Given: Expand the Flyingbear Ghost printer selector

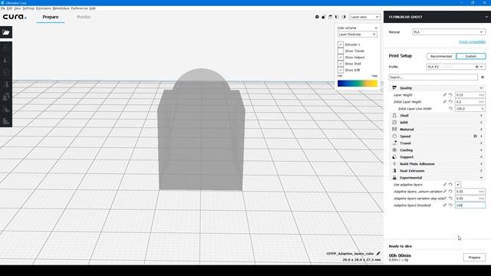Looking at the screenshot, I should (x=437, y=17).
